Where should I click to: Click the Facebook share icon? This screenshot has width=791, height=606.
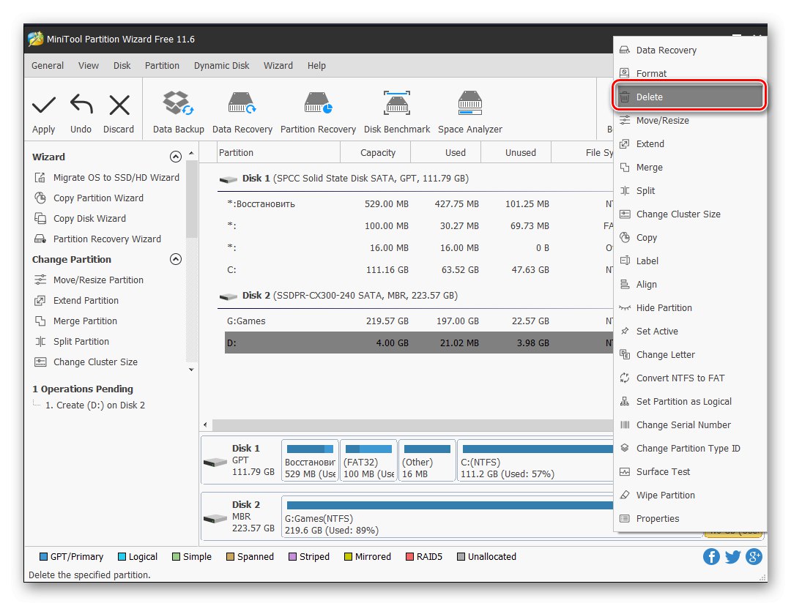711,556
